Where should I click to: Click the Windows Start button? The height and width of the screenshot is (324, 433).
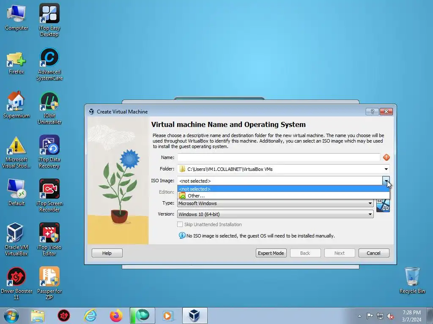[11, 316]
